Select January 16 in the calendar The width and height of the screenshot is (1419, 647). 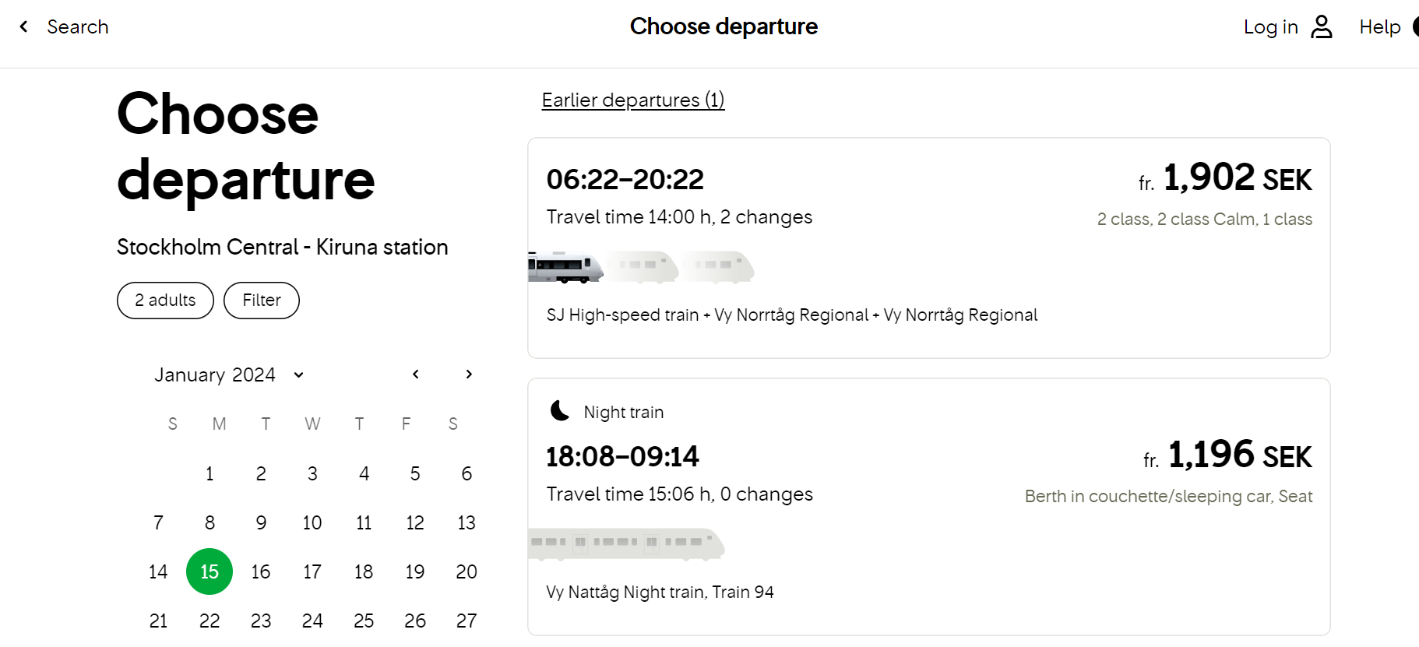point(261,572)
